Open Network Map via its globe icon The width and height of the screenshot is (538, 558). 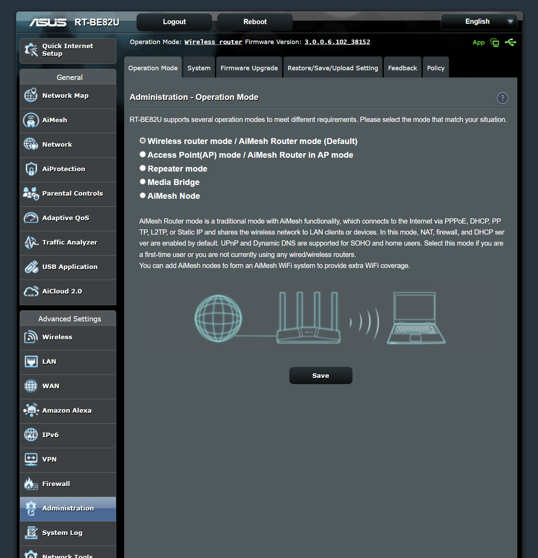pyautogui.click(x=31, y=95)
